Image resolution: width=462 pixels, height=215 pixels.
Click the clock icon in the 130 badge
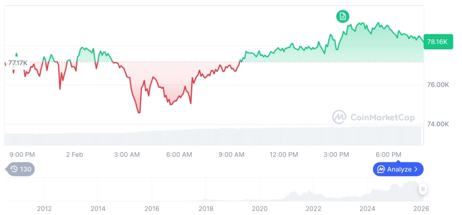pos(14,169)
